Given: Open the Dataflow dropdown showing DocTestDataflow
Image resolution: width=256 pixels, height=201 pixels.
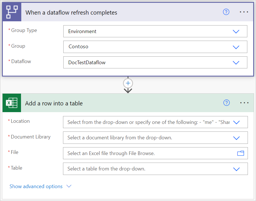Looking at the screenshot, I should point(236,63).
